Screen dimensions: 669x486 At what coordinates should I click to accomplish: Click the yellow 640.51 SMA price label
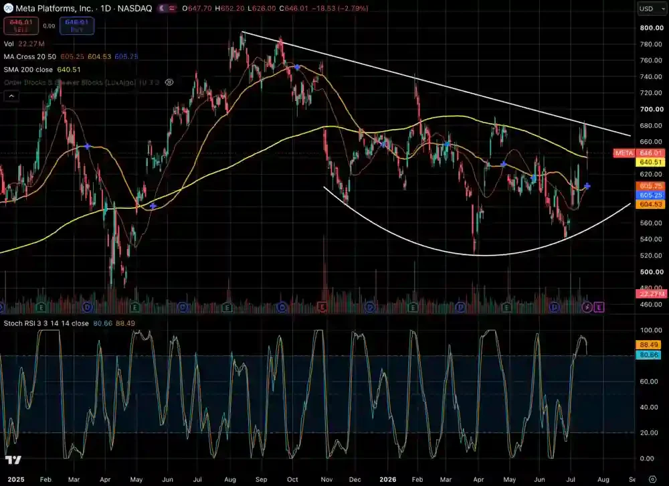650,162
